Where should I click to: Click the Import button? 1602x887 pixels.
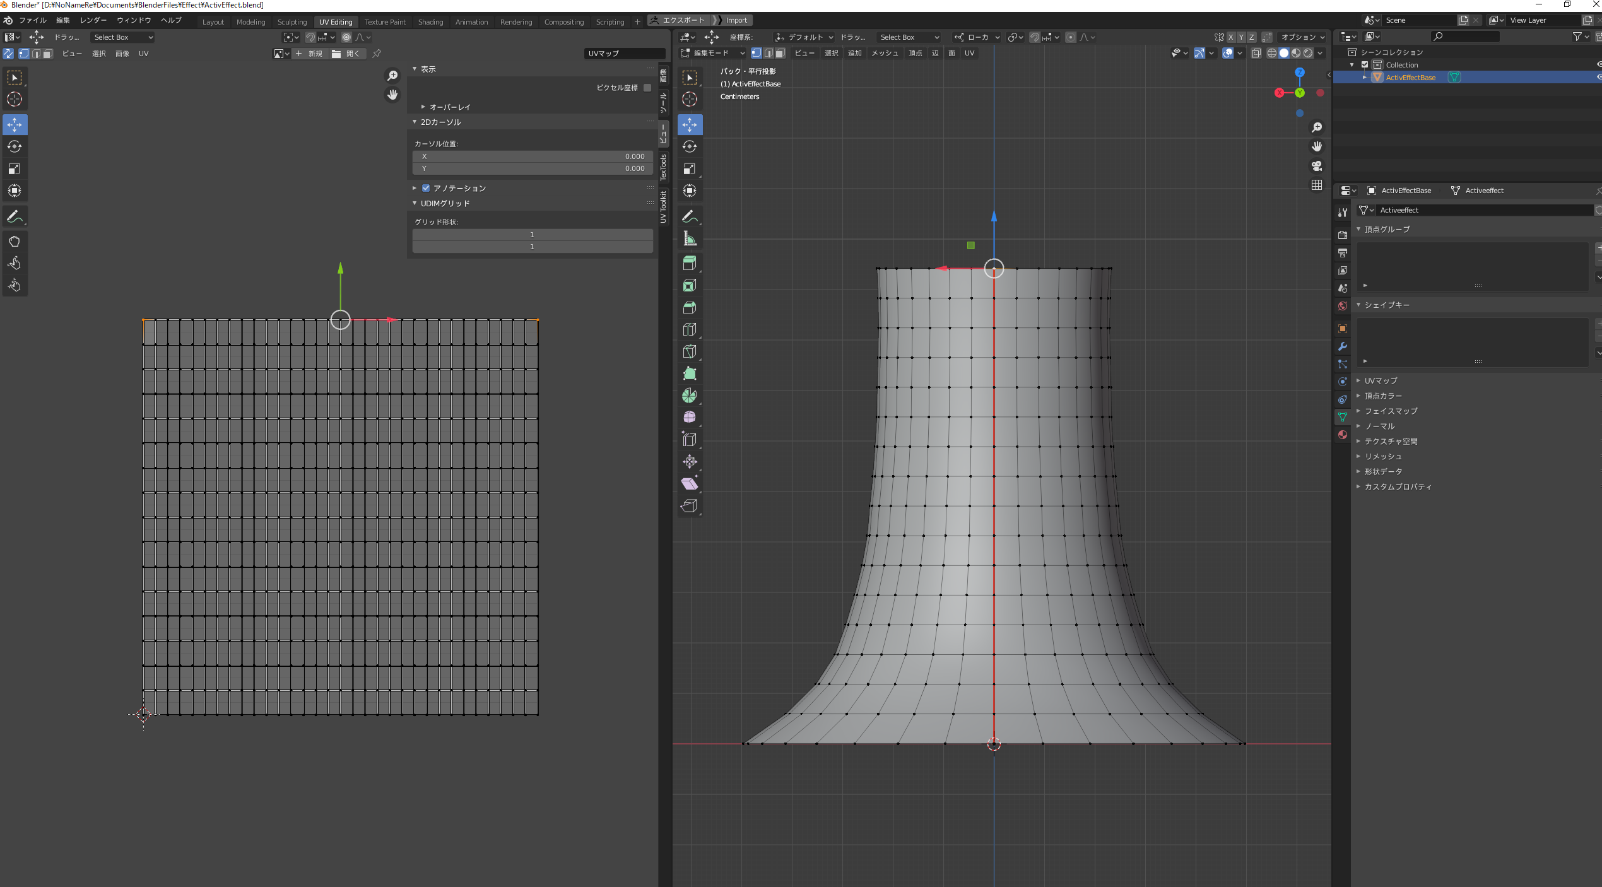pos(736,20)
